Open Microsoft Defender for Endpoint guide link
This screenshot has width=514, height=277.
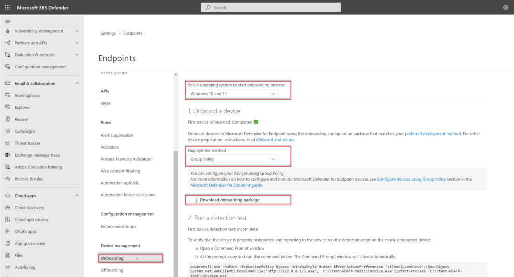click(226, 185)
